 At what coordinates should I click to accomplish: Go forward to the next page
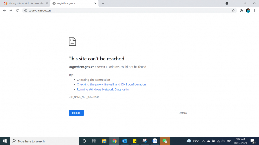pos(11,11)
